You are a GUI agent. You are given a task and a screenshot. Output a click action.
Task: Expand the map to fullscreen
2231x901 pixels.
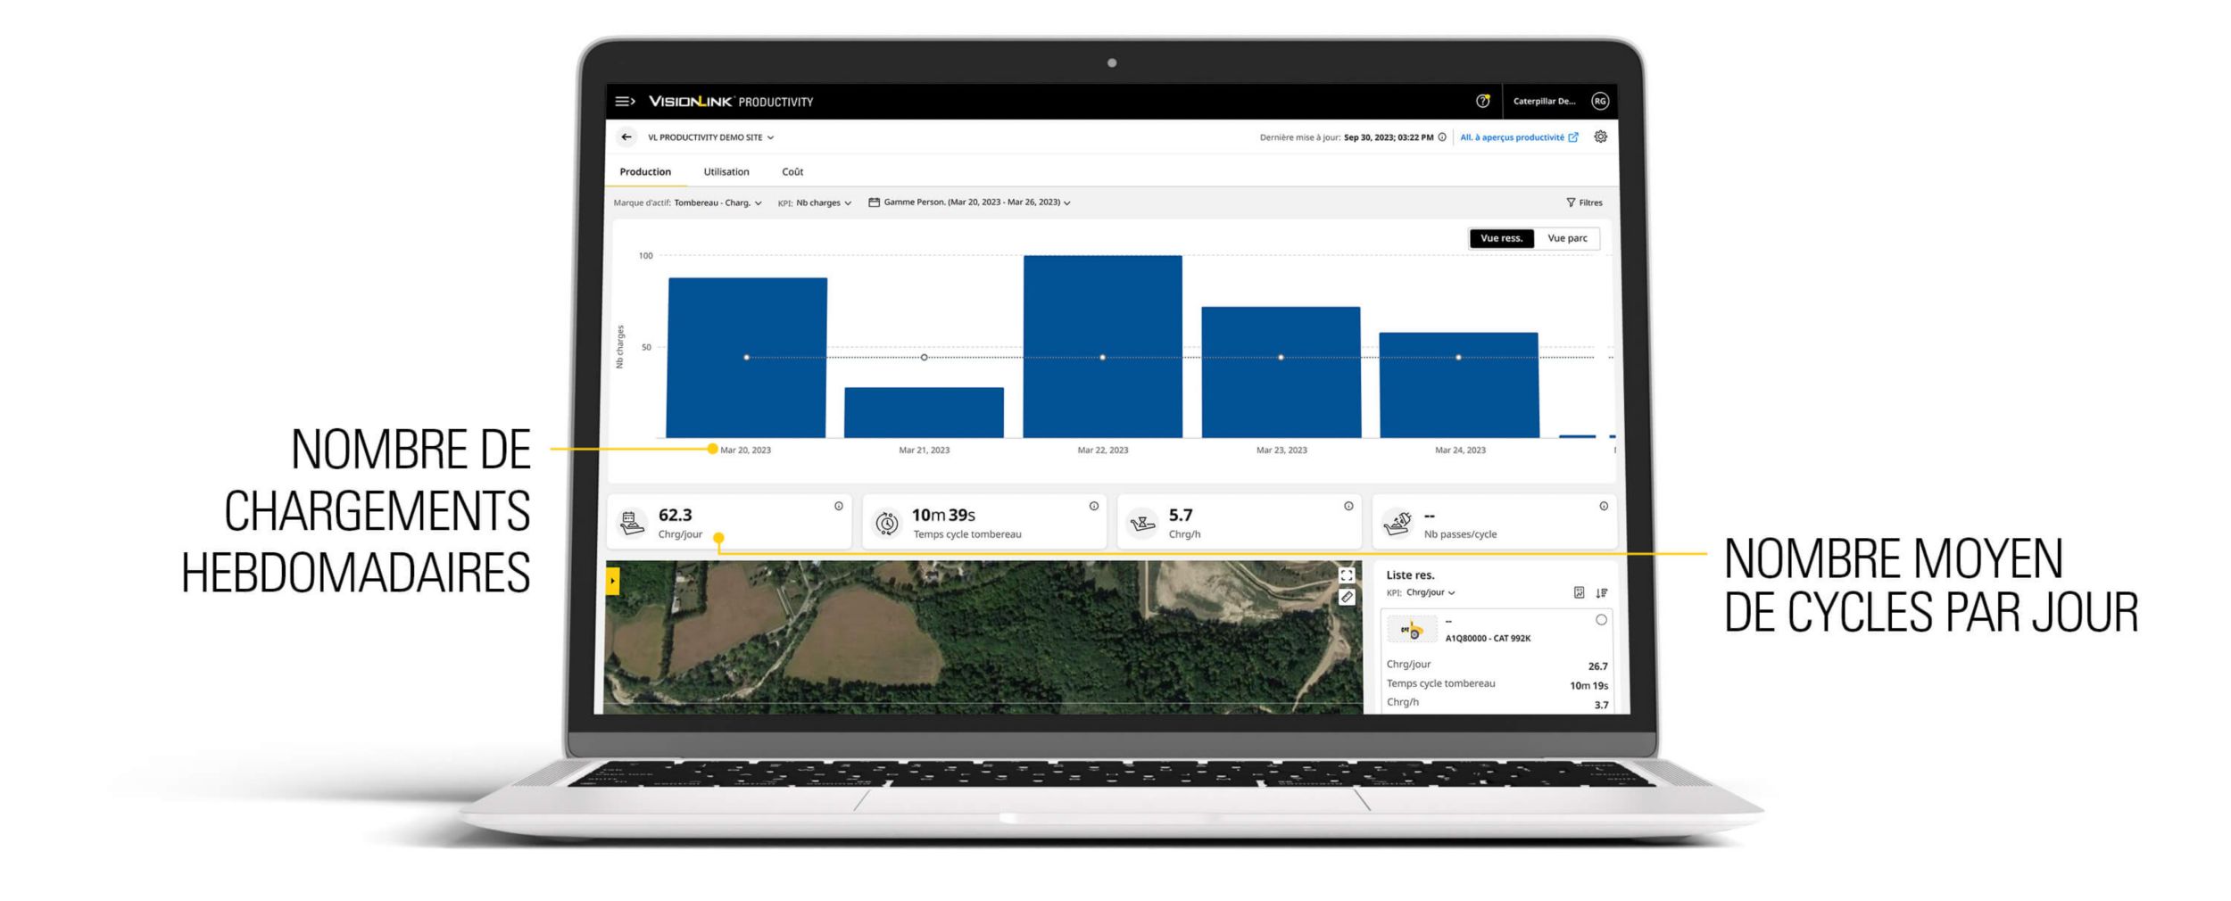pos(1346,575)
